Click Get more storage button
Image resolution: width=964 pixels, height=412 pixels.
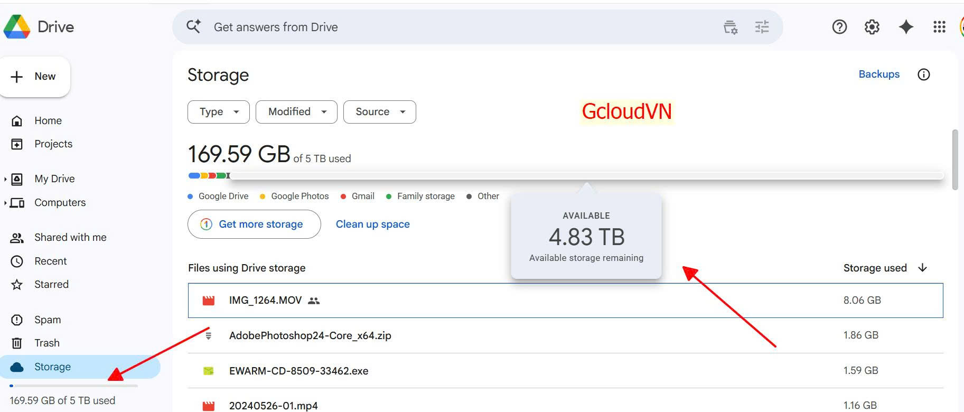[x=254, y=224]
